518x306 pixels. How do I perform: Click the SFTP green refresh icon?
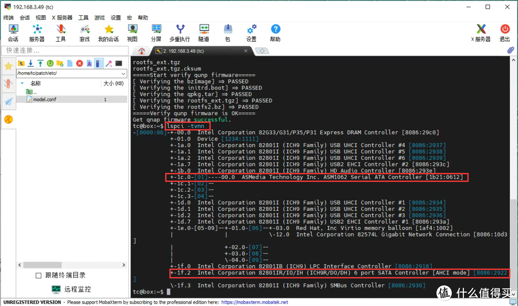click(50, 63)
